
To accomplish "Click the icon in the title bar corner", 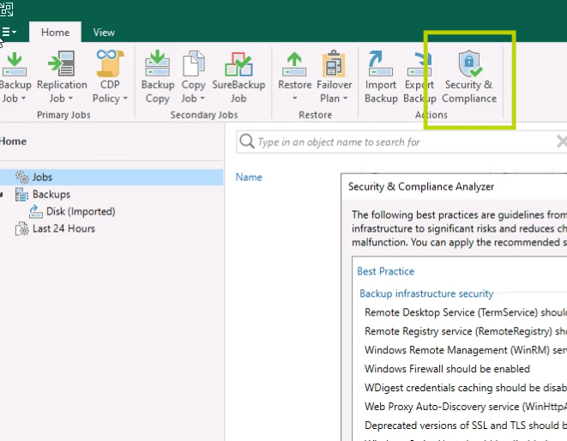I will 6,9.
